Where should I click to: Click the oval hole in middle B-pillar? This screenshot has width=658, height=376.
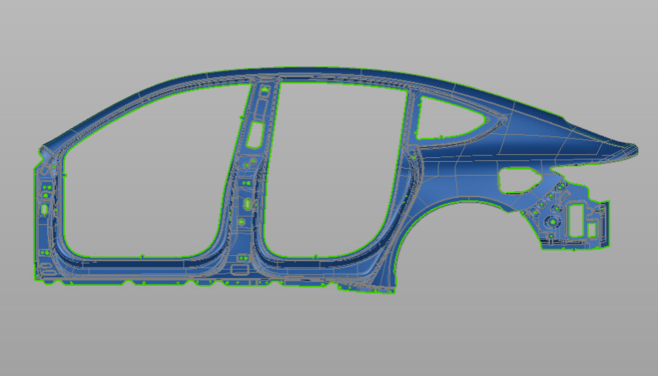247,203
